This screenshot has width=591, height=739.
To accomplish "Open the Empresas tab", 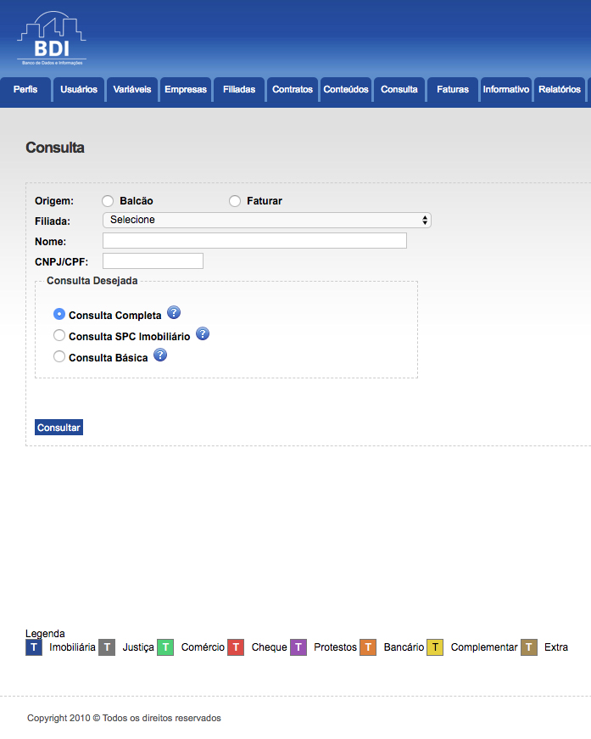I will [186, 90].
